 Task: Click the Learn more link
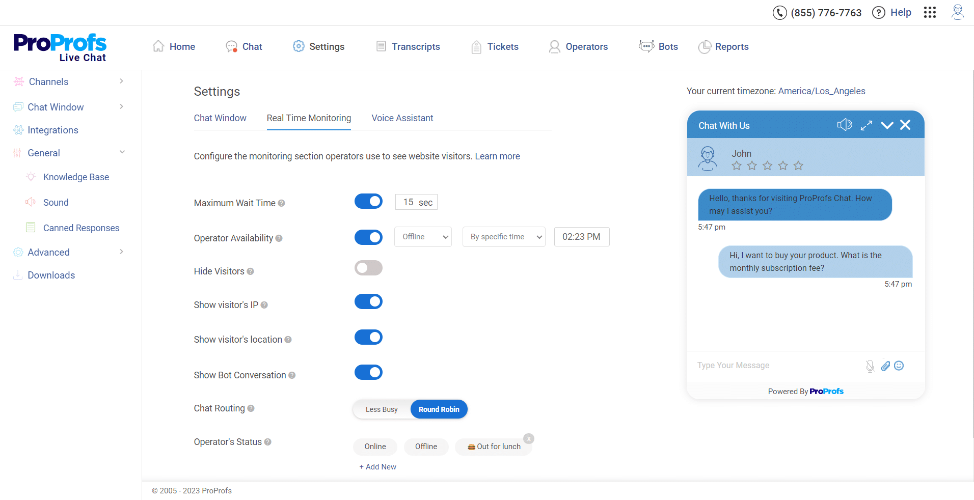coord(497,156)
